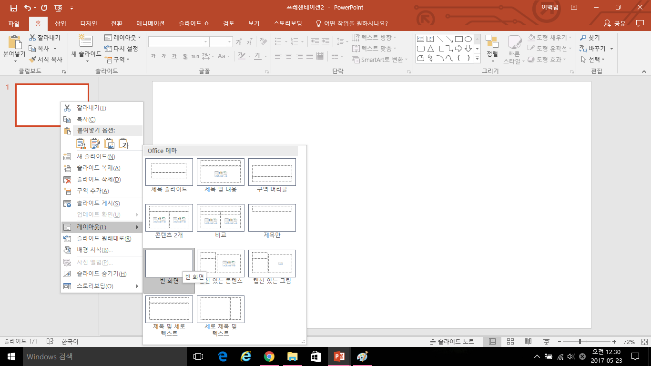Click zoom percentage 72% in status bar
651x366 pixels.
pos(629,342)
